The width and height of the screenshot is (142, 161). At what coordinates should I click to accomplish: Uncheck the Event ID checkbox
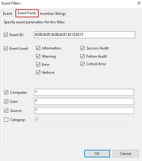pos(6,35)
